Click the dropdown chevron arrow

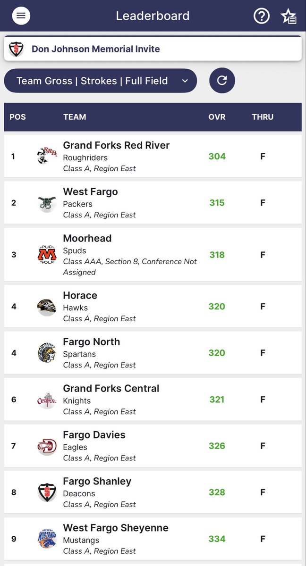(185, 81)
